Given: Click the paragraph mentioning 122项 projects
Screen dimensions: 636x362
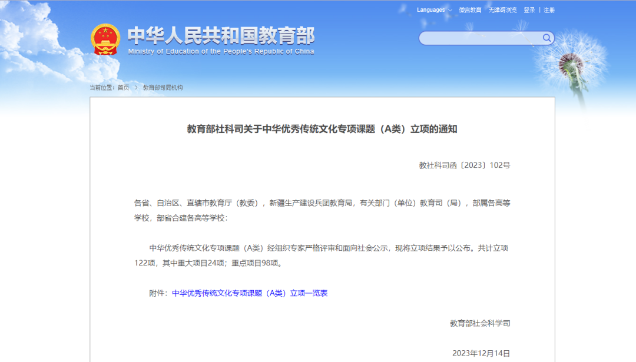Looking at the screenshot, I should 322,255.
